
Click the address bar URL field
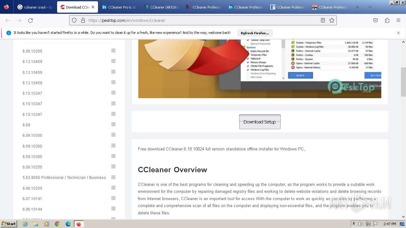(203, 20)
